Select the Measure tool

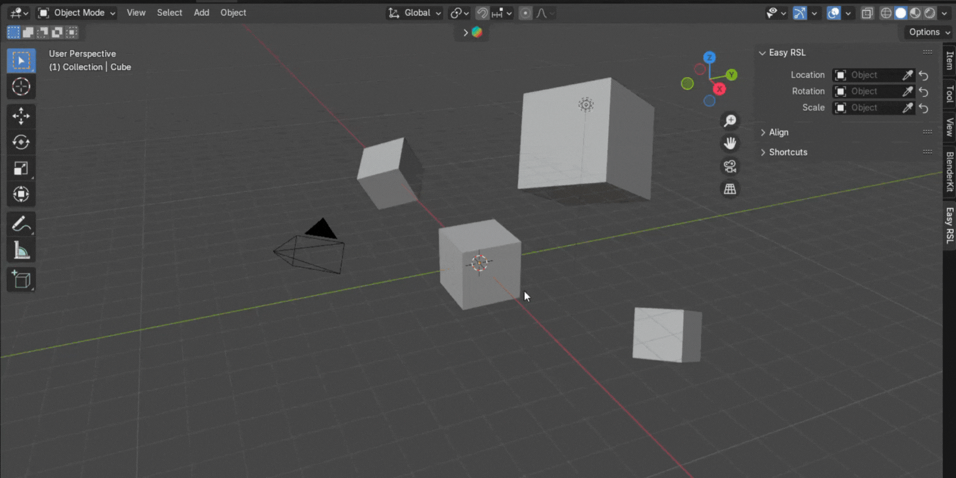click(x=21, y=251)
